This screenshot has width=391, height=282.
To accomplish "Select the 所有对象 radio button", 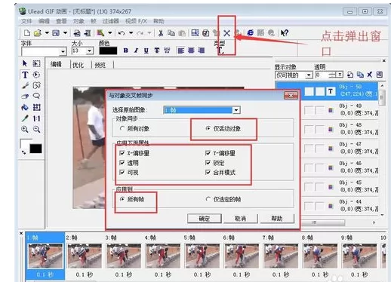I will pos(122,128).
